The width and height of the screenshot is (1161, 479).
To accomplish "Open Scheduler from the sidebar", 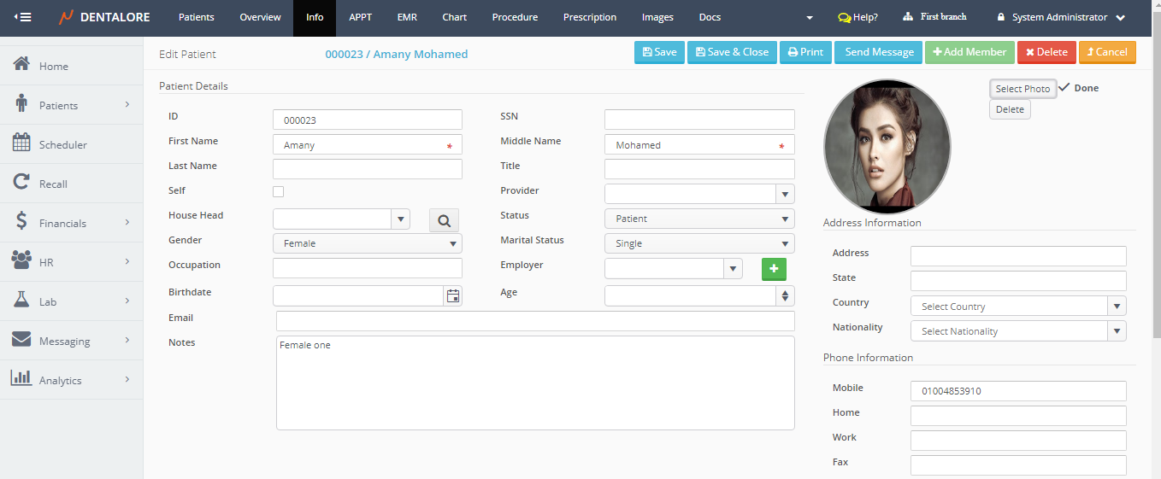I will point(63,145).
